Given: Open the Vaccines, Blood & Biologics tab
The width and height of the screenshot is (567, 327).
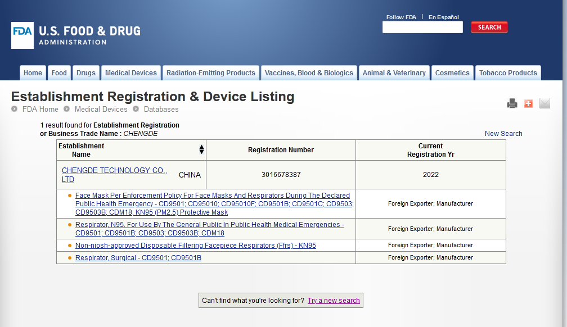Looking at the screenshot, I should [309, 72].
